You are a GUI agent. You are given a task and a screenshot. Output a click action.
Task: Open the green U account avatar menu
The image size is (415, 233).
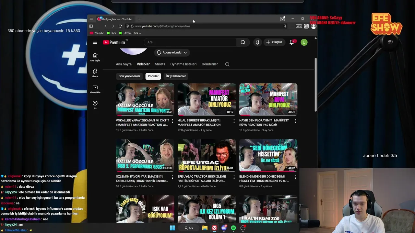[x=304, y=42]
